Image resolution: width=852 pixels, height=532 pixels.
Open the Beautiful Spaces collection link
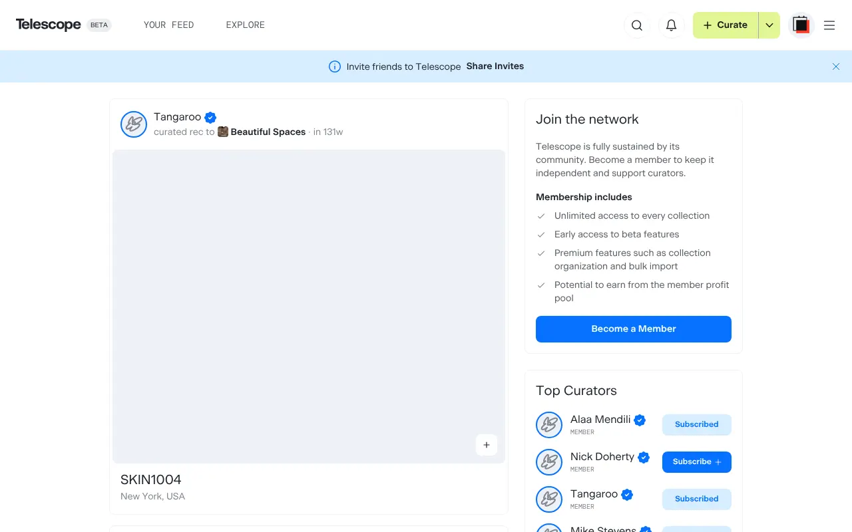pos(268,132)
